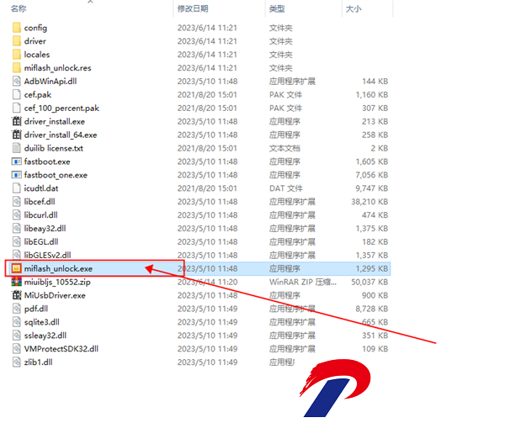
Task: Click the libEGL.dll file icon
Action: (x=17, y=241)
